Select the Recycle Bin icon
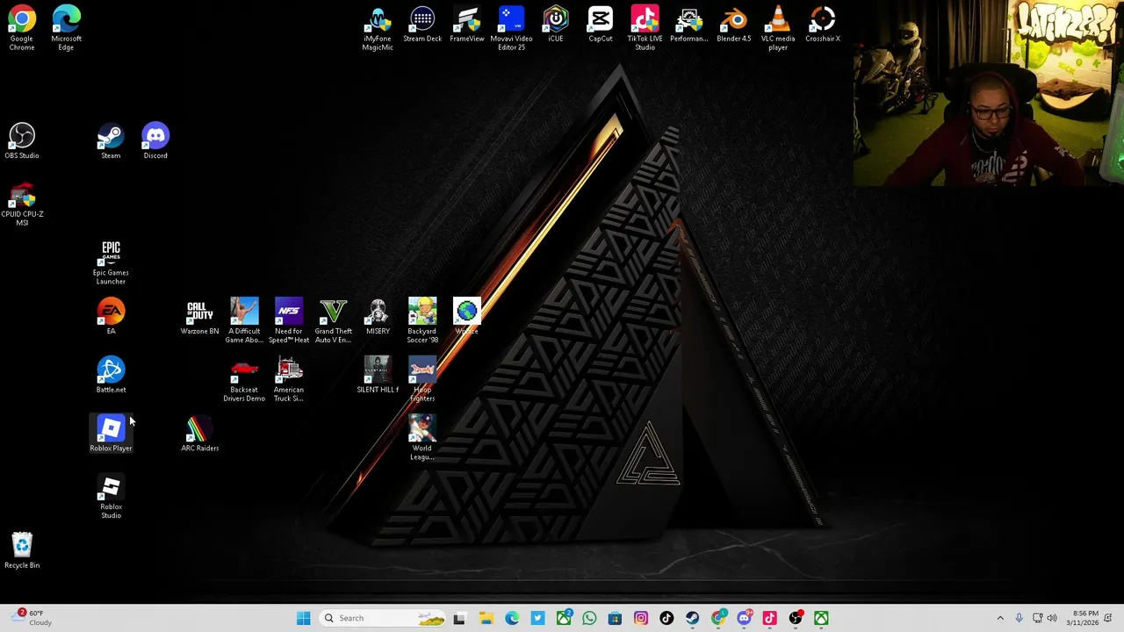Image resolution: width=1124 pixels, height=632 pixels. pyautogui.click(x=22, y=550)
